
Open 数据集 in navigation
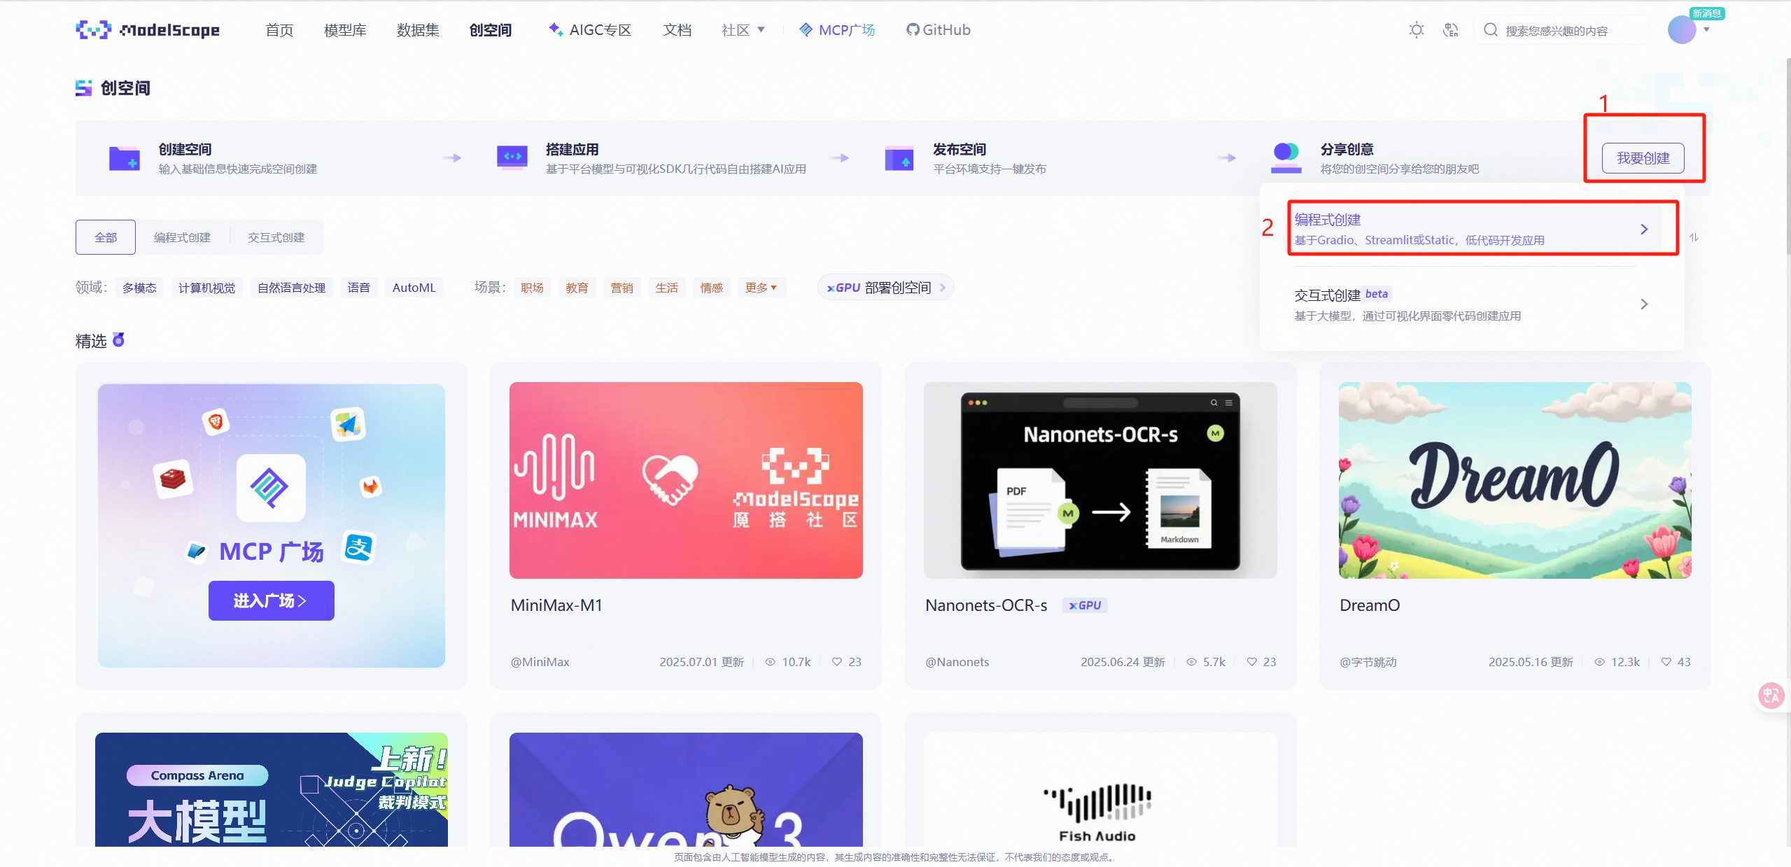pyautogui.click(x=418, y=30)
